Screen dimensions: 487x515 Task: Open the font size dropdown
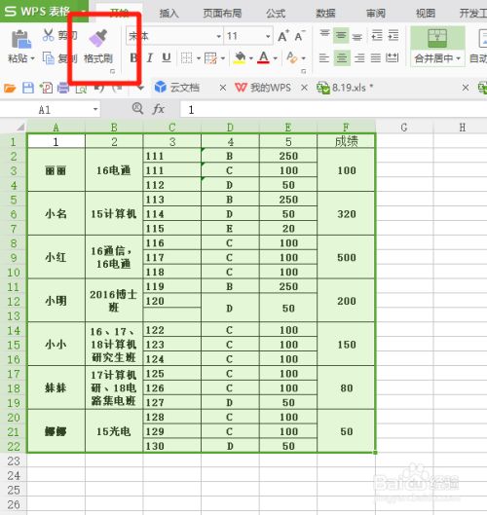click(268, 36)
